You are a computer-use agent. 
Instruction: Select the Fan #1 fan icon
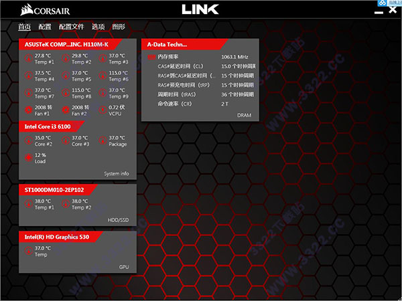pos(28,110)
